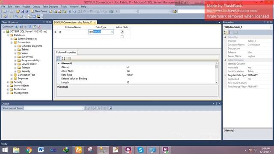This screenshot has height=154, width=274.
Task: Click the Length property value 10
Action: tap(128, 83)
